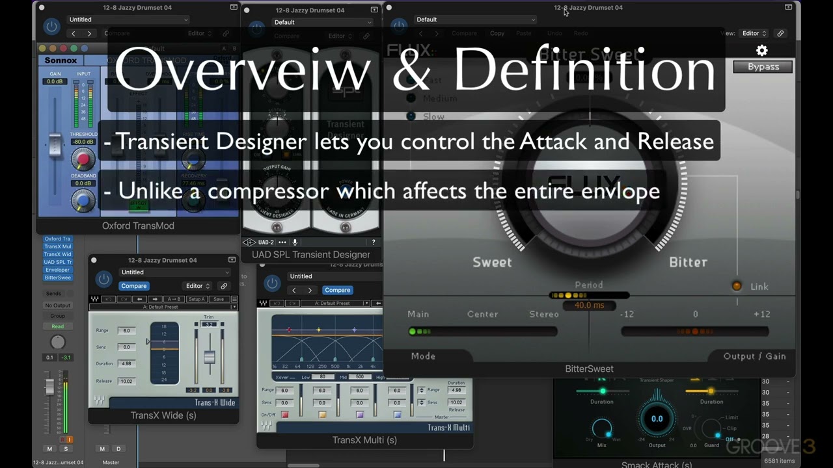Viewport: 833px width, 468px height.
Task: Toggle power button in TransX Wide window
Action: [x=103, y=279]
